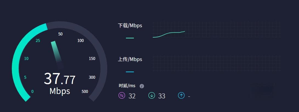Click the blue upload legend dash

pyautogui.click(x=130, y=72)
